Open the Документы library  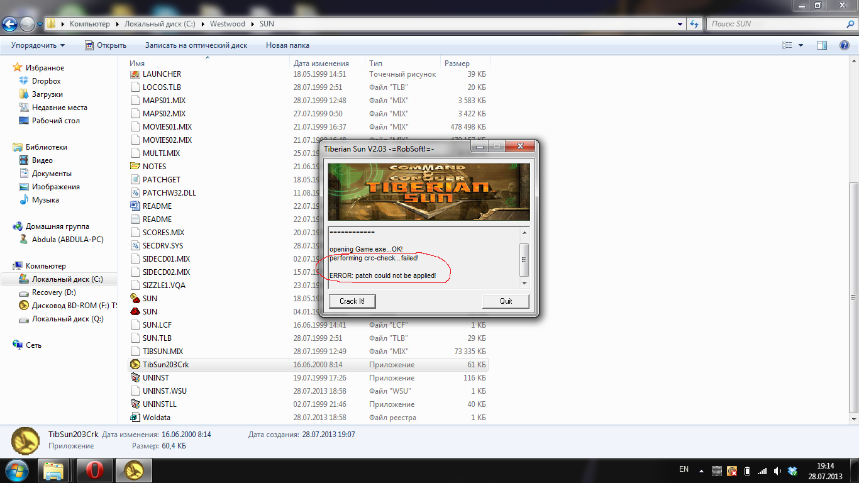click(x=52, y=174)
